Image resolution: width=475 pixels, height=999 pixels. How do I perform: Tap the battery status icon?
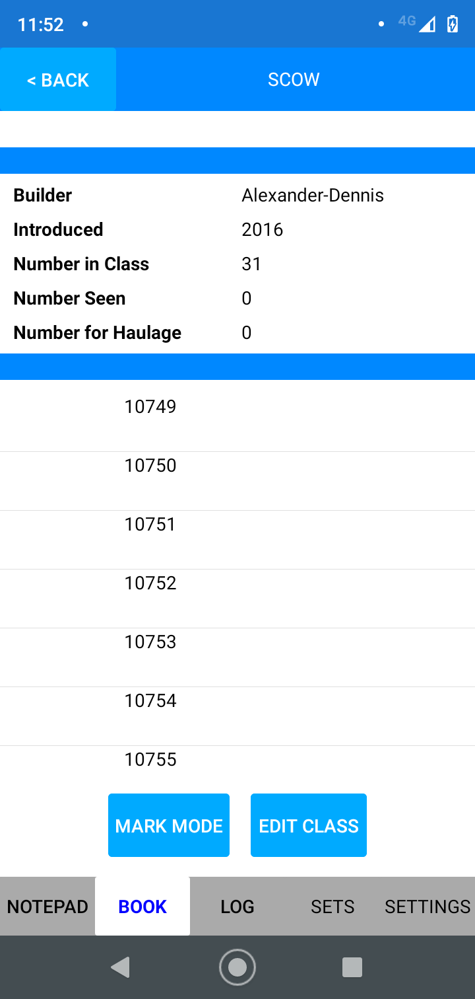[x=452, y=23]
